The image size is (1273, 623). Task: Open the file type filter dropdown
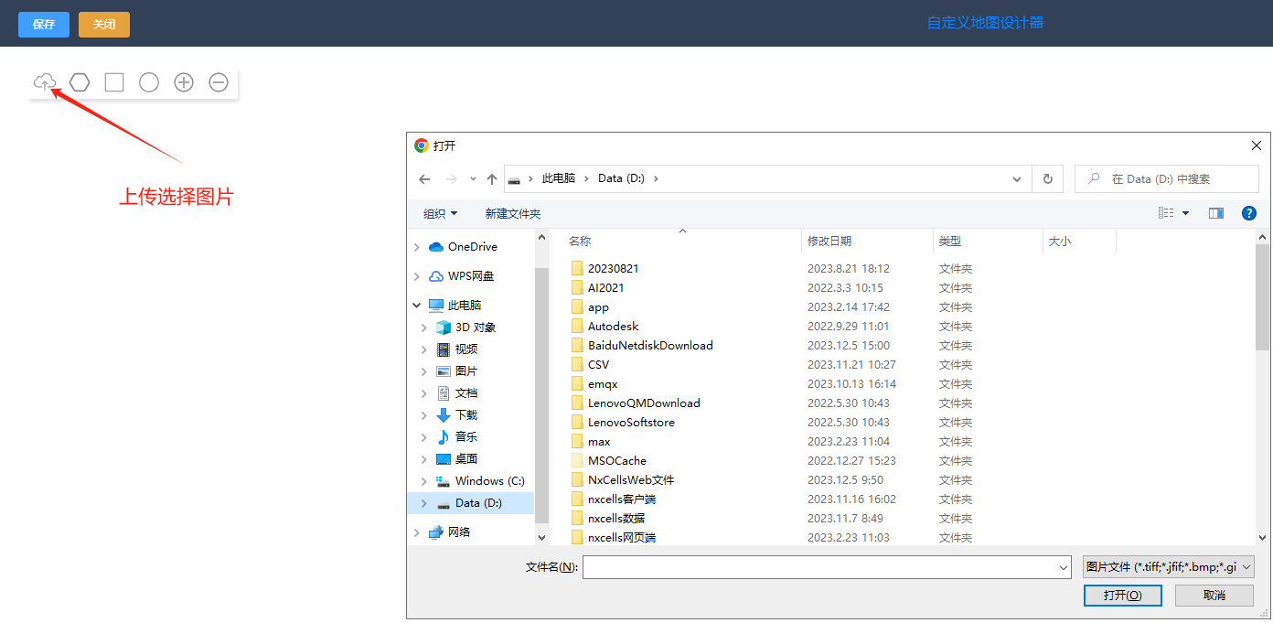click(x=1168, y=567)
